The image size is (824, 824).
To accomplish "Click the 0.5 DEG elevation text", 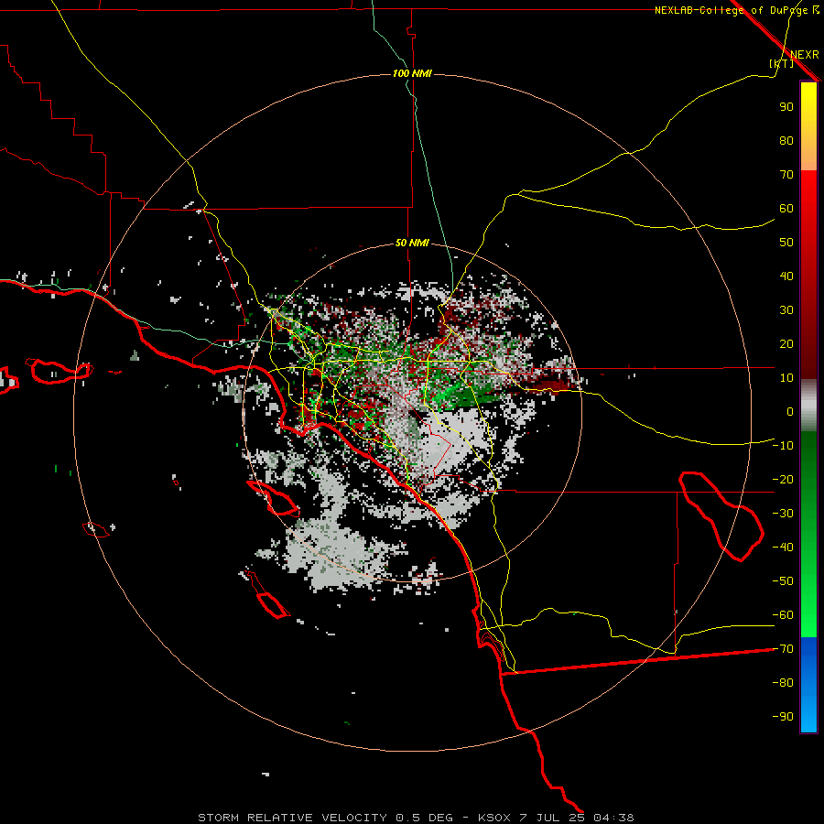I will point(424,818).
